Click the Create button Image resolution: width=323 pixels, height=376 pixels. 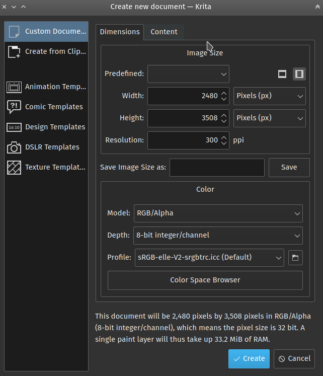coord(249,358)
